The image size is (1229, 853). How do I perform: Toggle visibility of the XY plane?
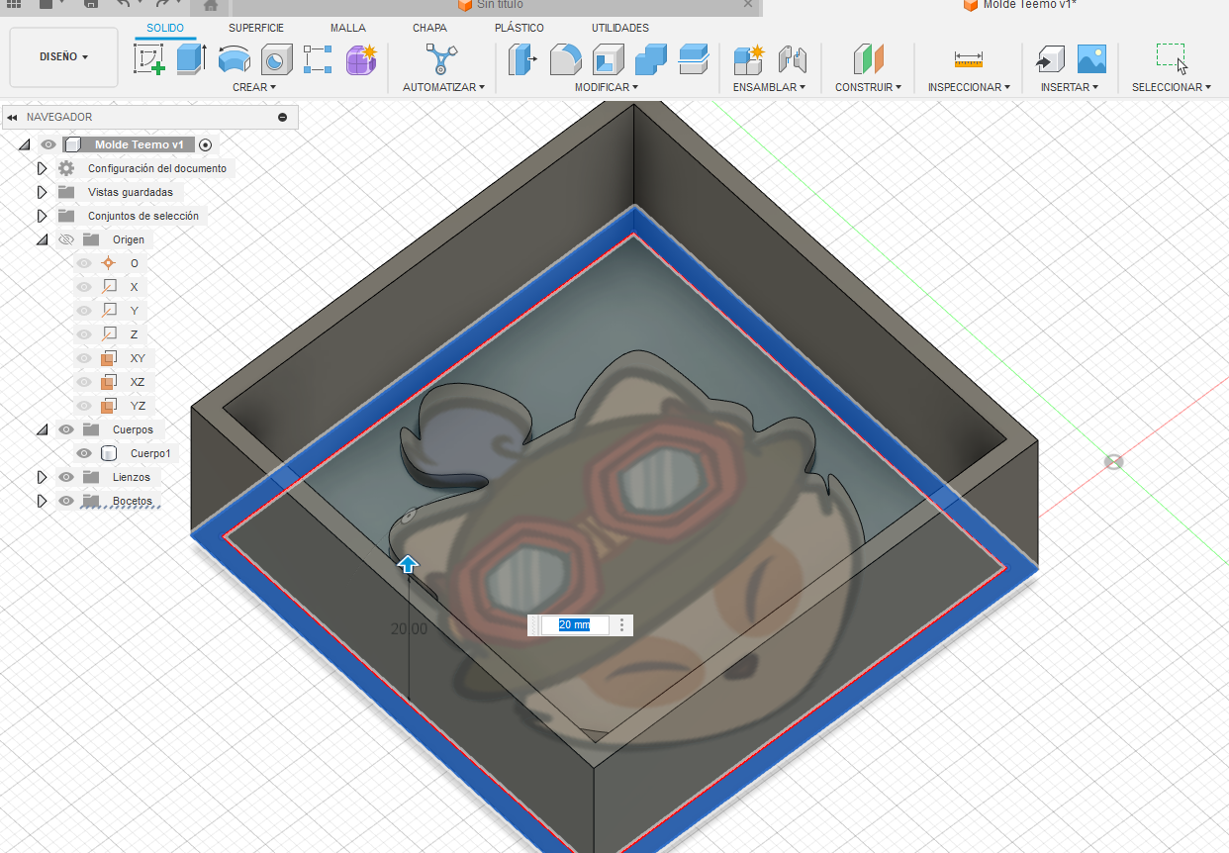point(83,357)
